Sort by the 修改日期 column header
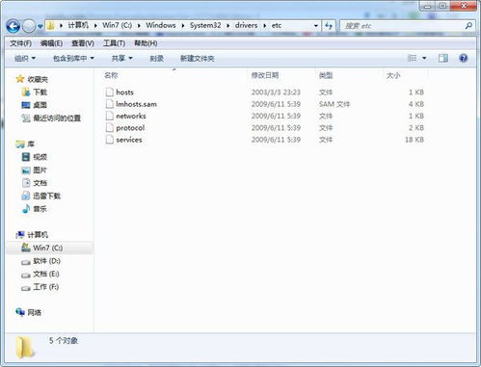 pos(265,75)
